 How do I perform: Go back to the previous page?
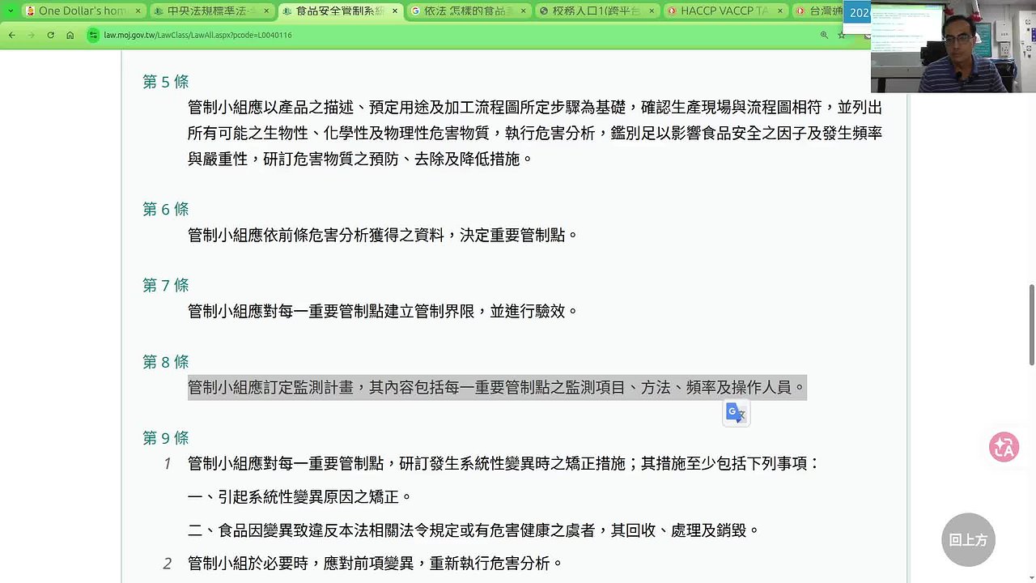(11, 35)
